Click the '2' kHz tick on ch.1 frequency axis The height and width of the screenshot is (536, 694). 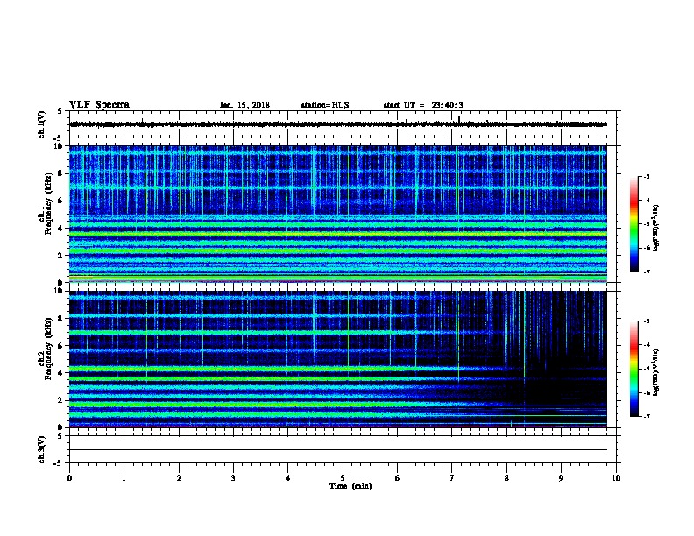click(x=60, y=256)
